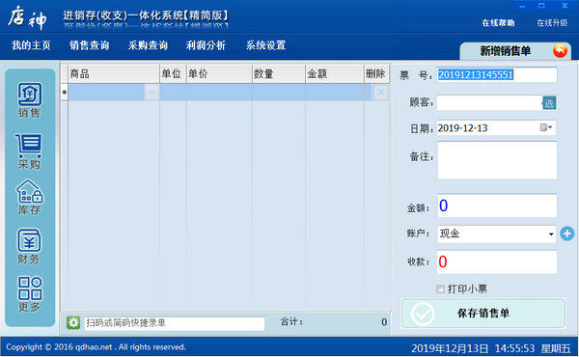
Task: Open the 销售查询 menu
Action: [x=89, y=45]
